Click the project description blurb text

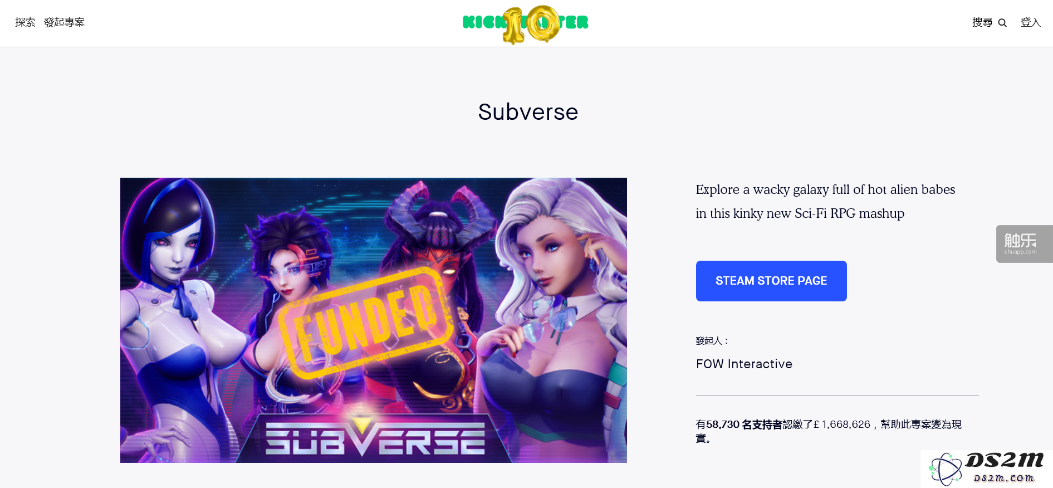(825, 201)
